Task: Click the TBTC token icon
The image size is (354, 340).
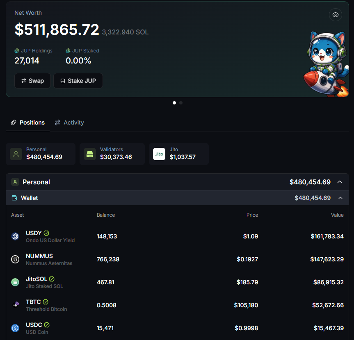Action: click(x=15, y=305)
